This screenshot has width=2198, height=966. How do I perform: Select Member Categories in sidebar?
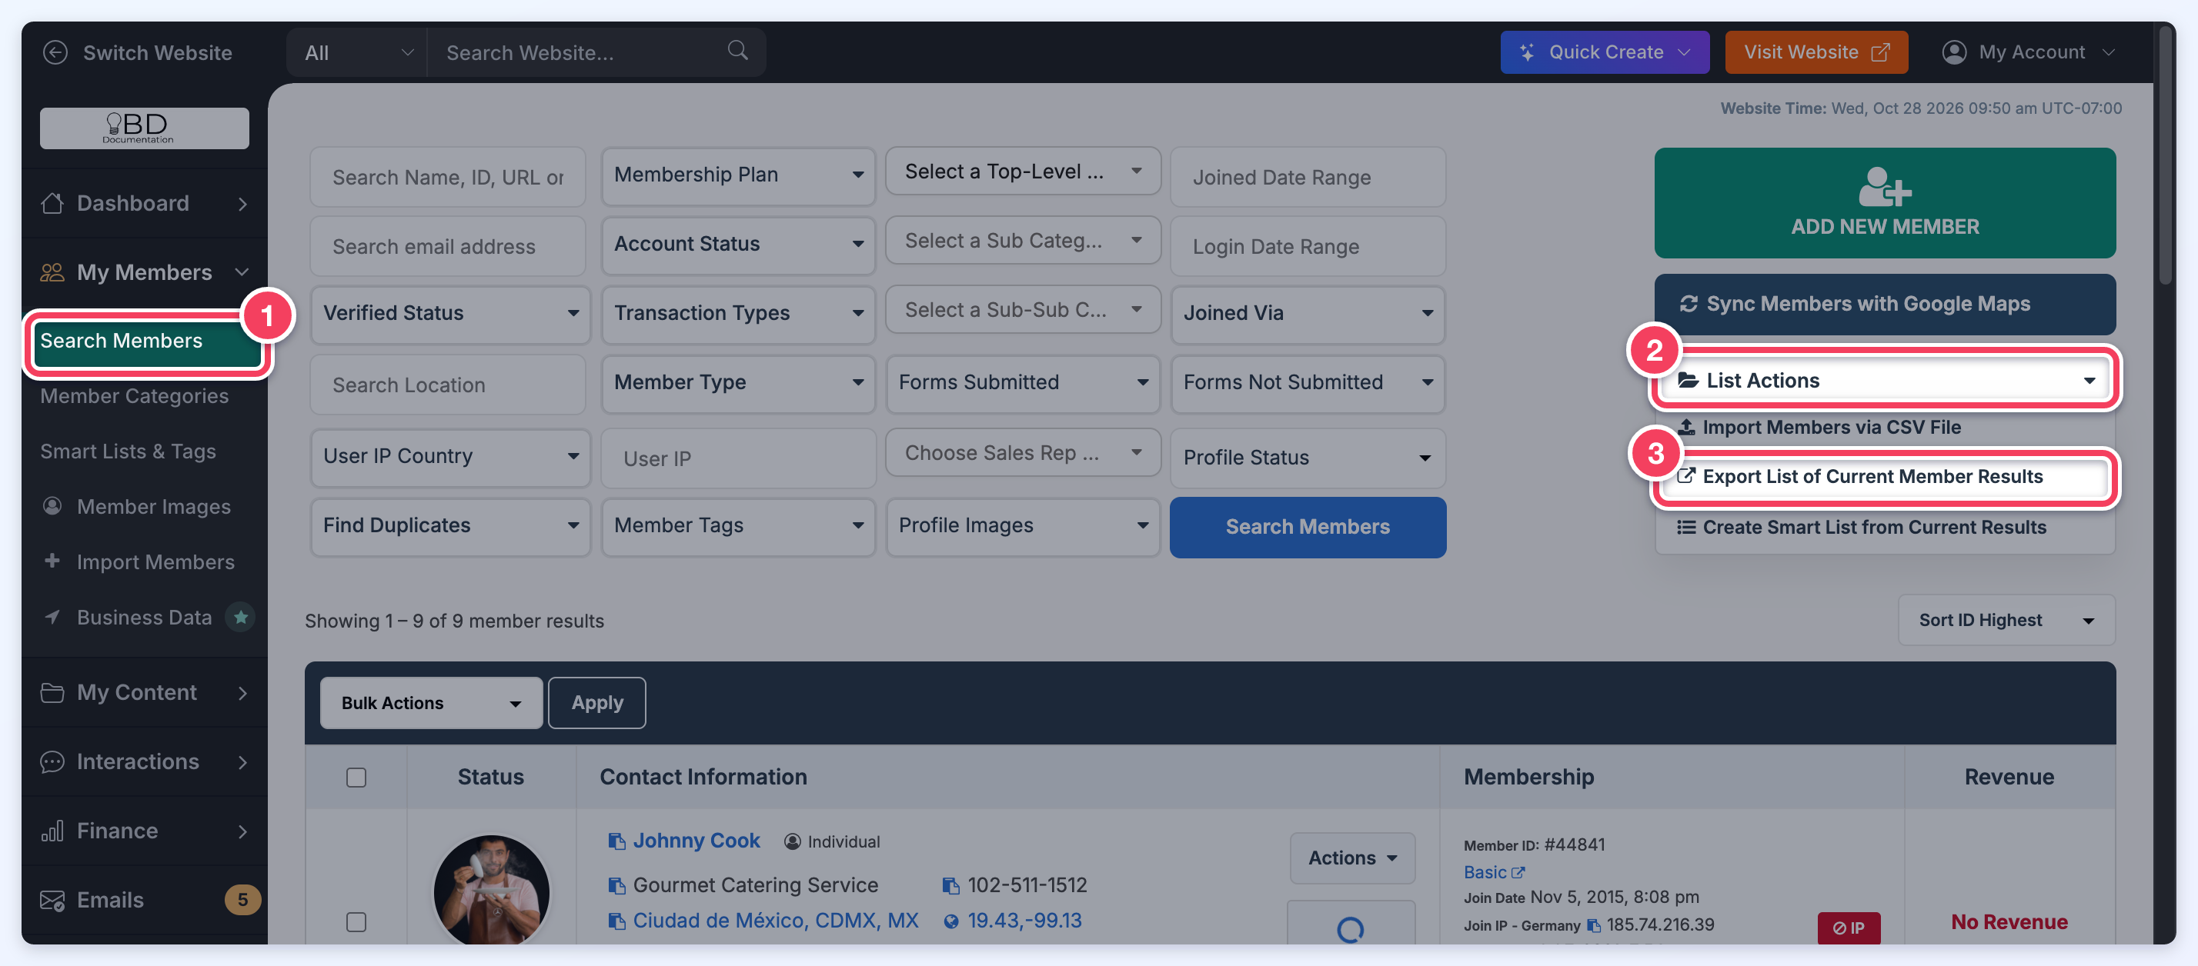point(134,396)
